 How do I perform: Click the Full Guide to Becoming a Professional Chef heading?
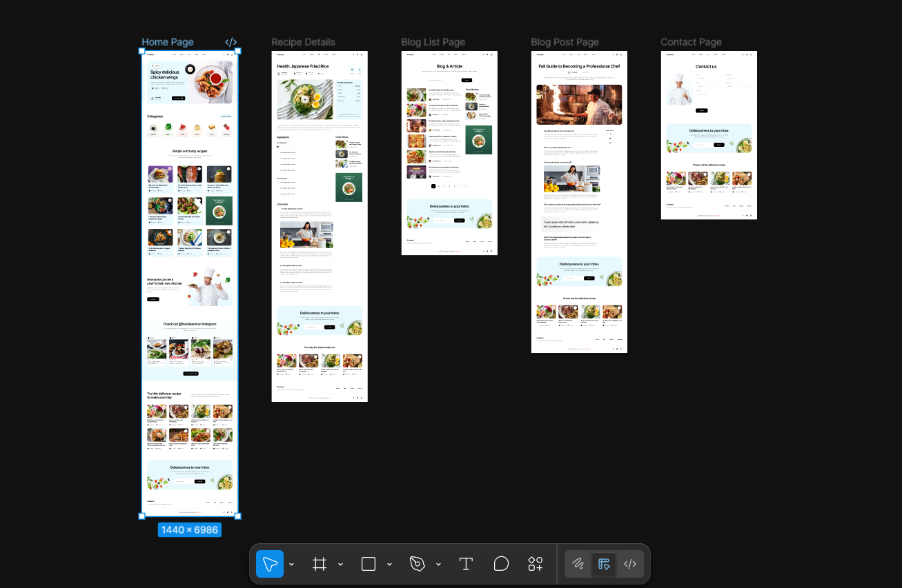pyautogui.click(x=579, y=66)
